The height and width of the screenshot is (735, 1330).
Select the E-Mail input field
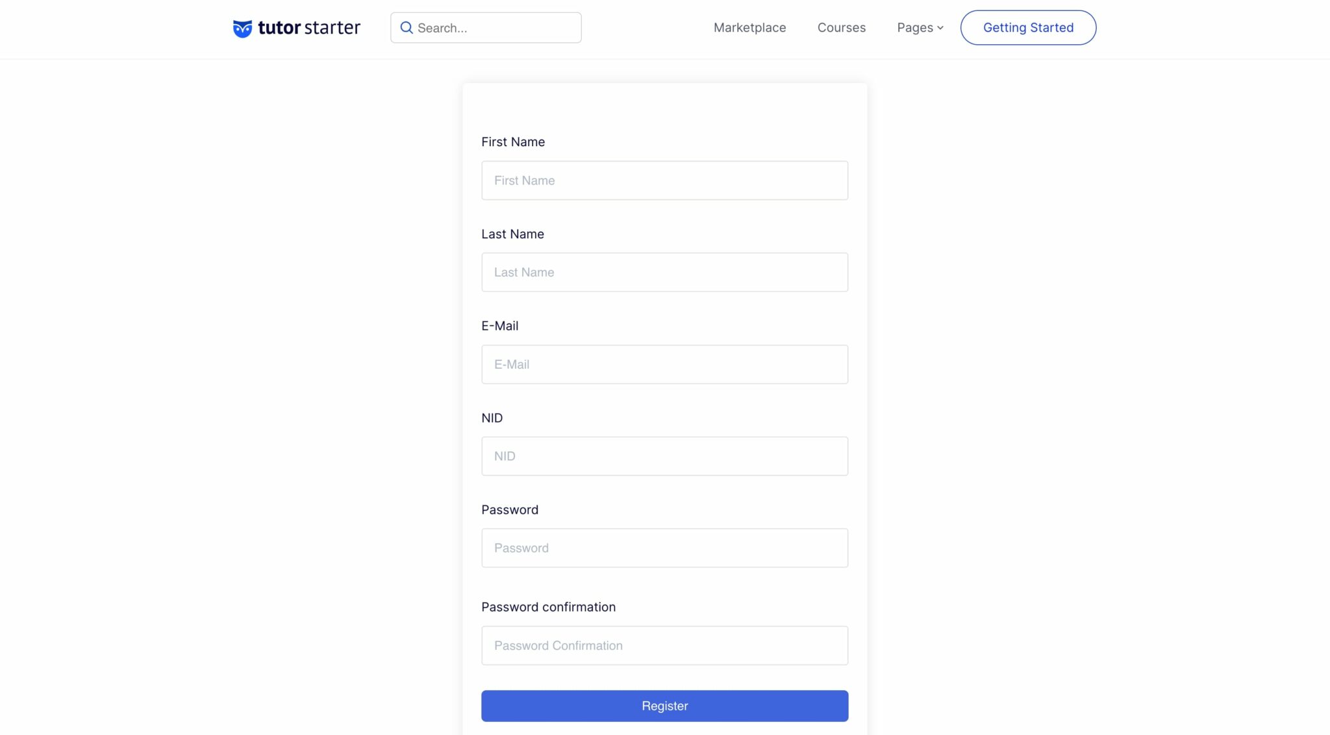[x=664, y=364]
